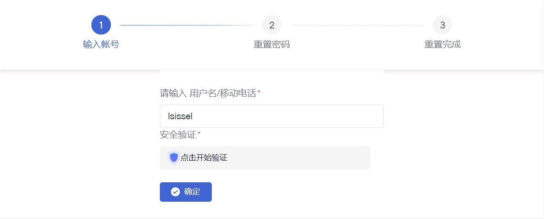The image size is (544, 219).
Task: Click the 安全验证 field label
Action: coord(178,135)
